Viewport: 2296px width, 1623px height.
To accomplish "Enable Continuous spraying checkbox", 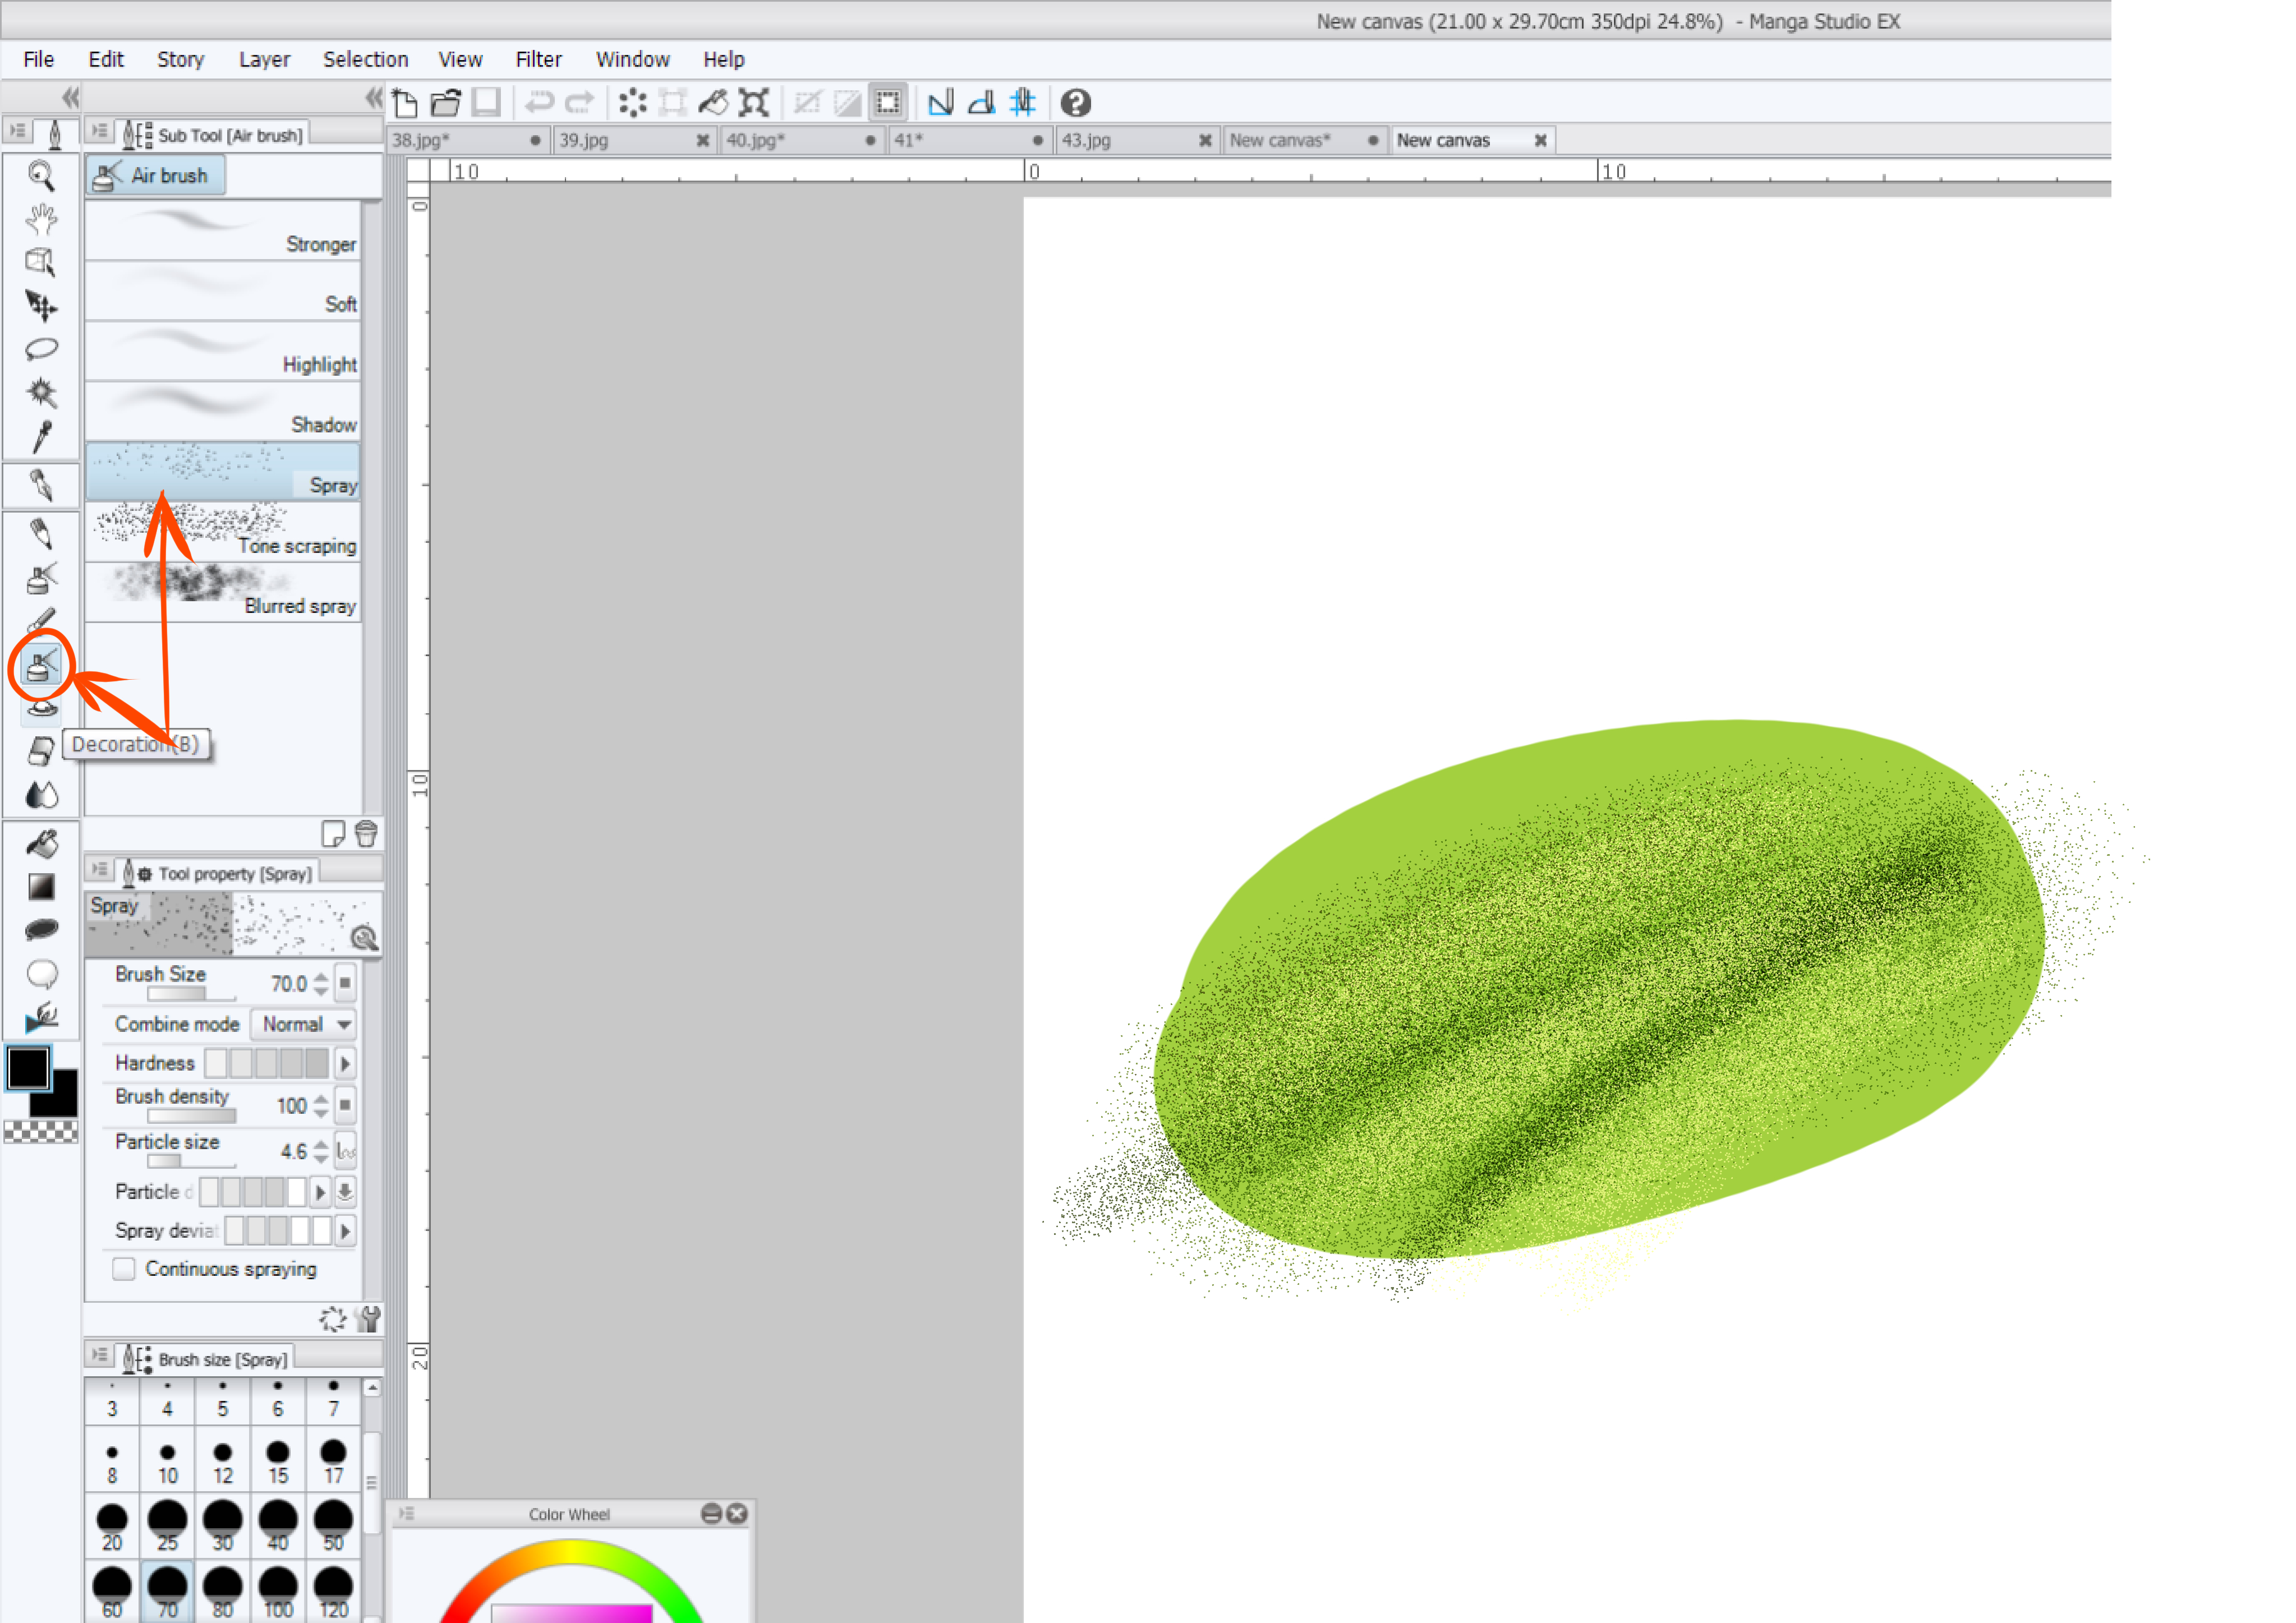I will pyautogui.click(x=124, y=1268).
